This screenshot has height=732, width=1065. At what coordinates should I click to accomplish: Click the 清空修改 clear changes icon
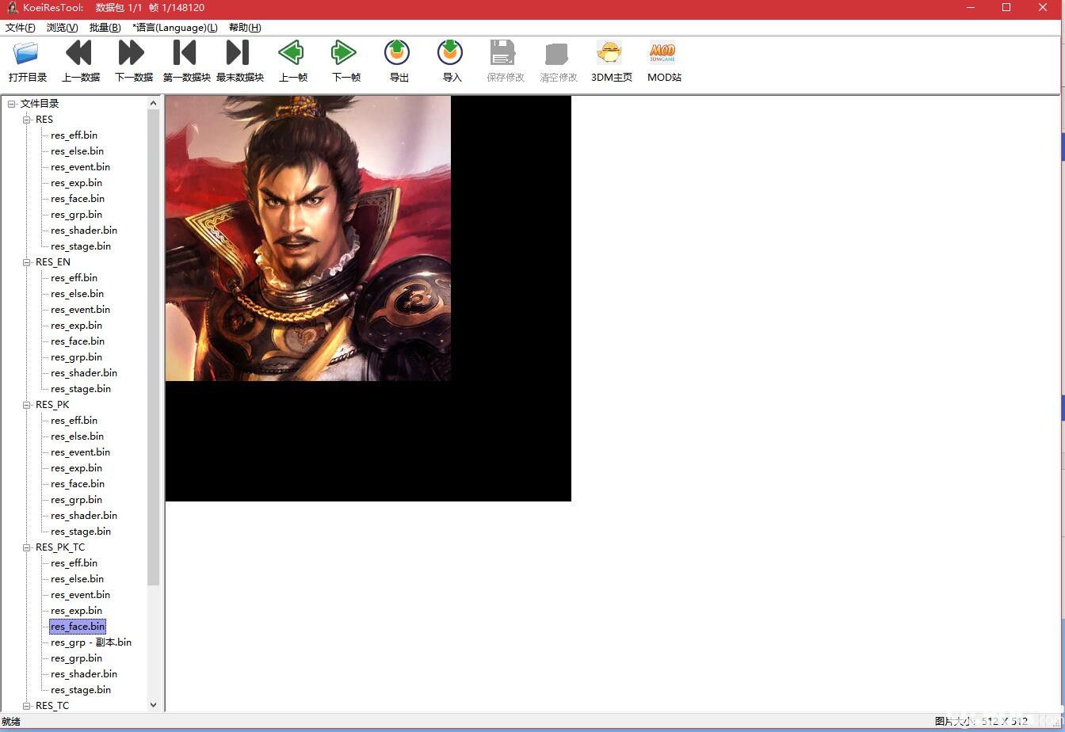click(558, 54)
